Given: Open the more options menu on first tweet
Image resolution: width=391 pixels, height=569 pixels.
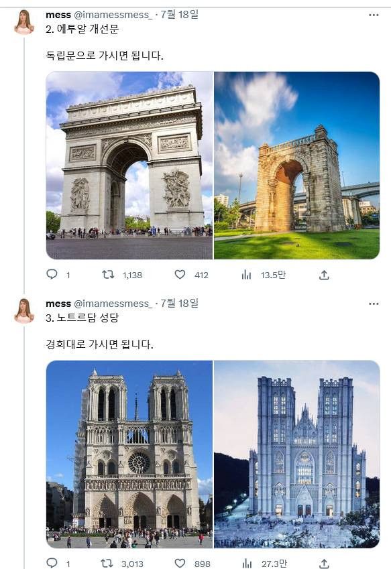Looking at the screenshot, I should pyautogui.click(x=374, y=13).
